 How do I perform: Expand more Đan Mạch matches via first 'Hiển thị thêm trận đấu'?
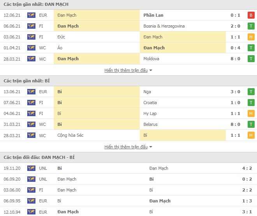coord(126,70)
